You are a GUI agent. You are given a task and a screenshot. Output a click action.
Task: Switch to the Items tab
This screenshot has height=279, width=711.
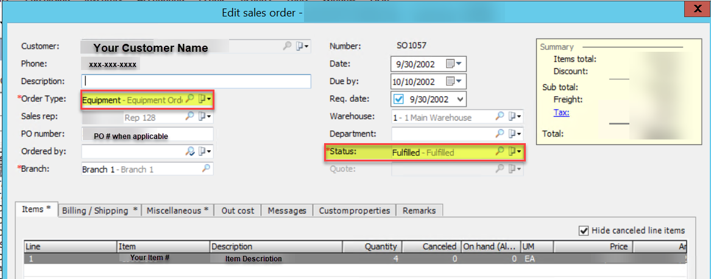click(x=37, y=210)
